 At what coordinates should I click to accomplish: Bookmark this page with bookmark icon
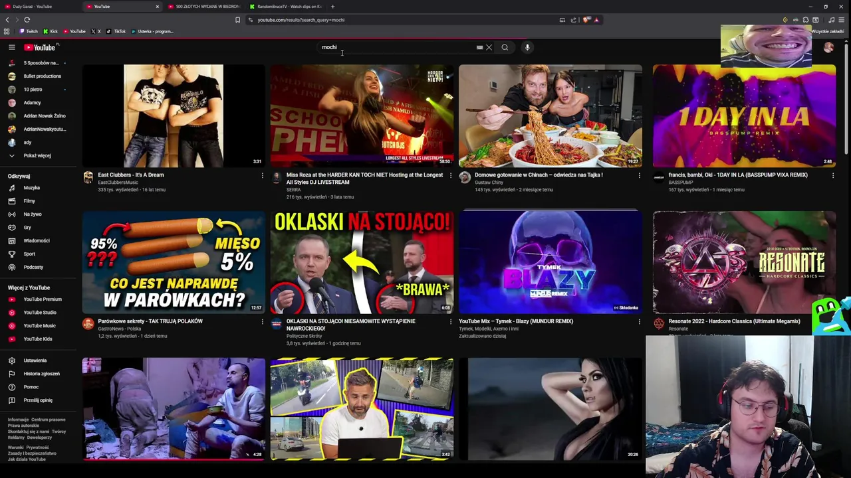click(x=237, y=20)
